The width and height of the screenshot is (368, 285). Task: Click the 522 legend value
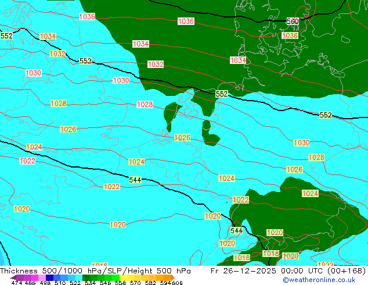75,283
